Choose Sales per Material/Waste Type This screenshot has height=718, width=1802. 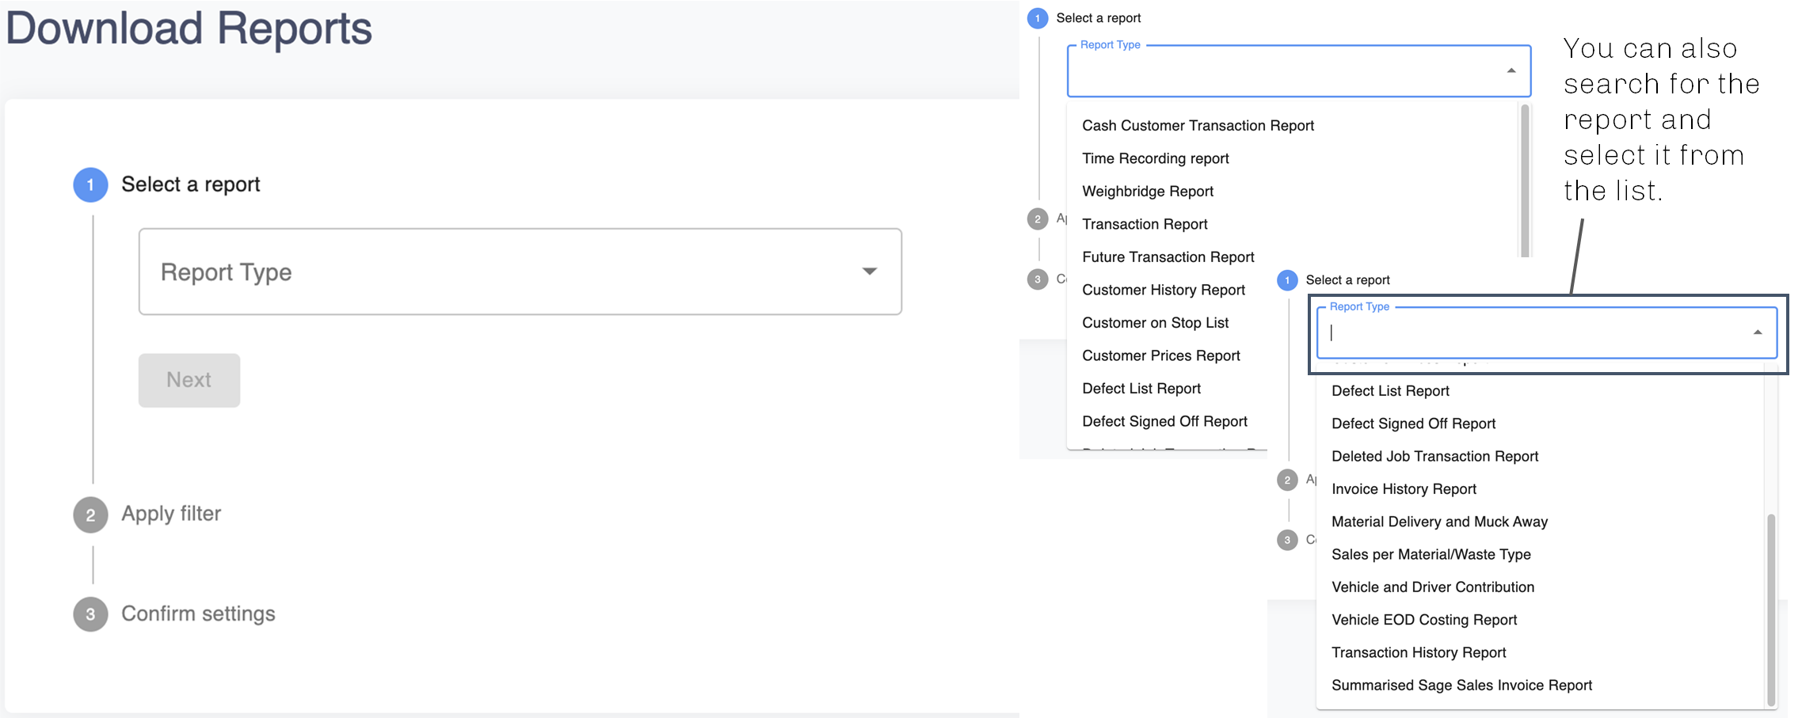tap(1431, 554)
